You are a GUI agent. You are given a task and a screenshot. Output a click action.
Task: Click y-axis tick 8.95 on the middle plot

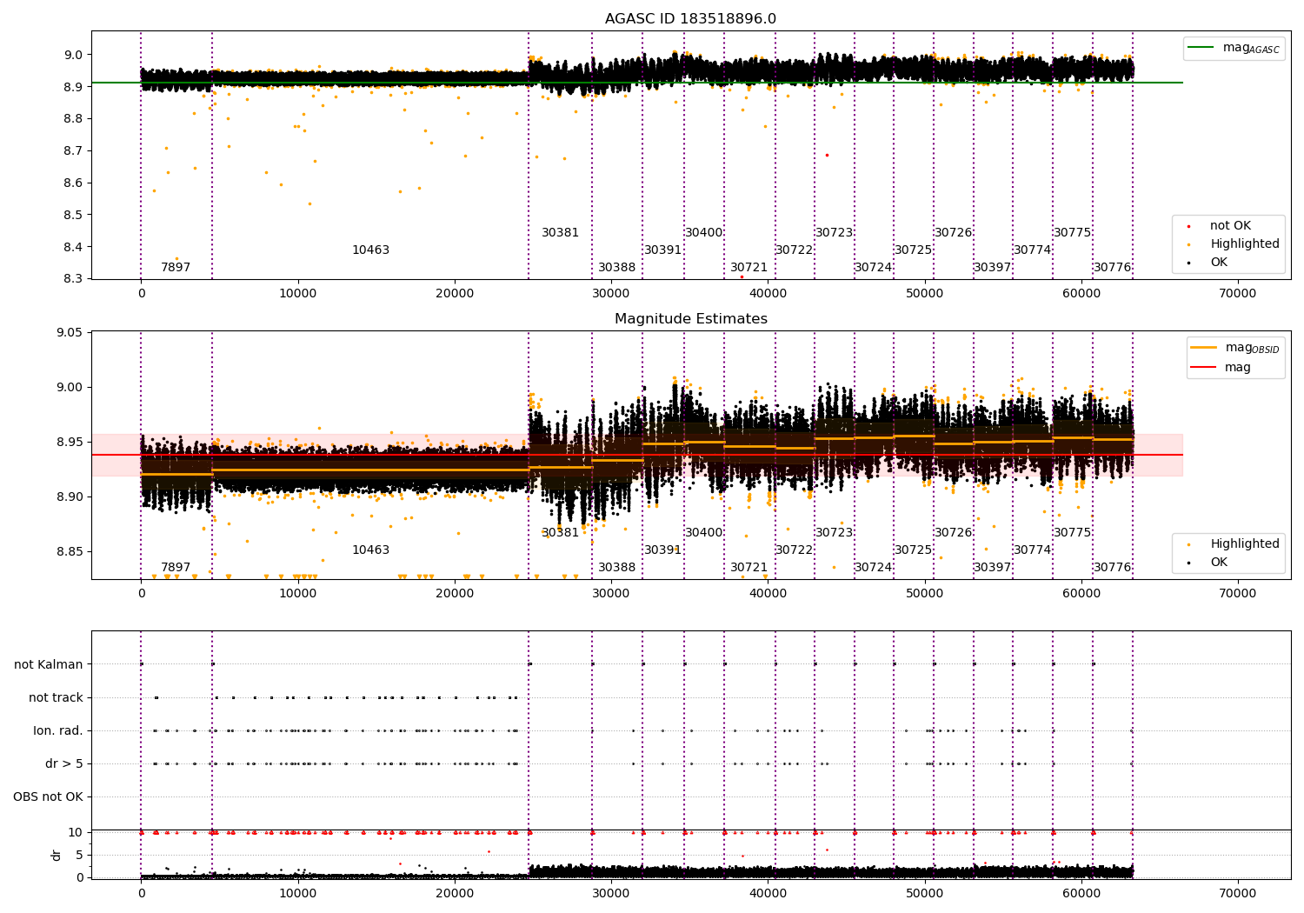coord(70,443)
